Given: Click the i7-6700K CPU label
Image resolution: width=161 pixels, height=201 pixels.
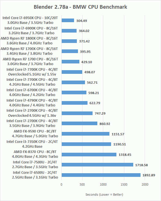Looking at the screenshot, I should click(x=32, y=92).
